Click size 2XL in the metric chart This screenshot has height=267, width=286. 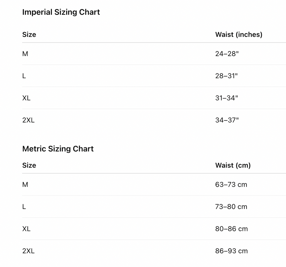point(28,251)
